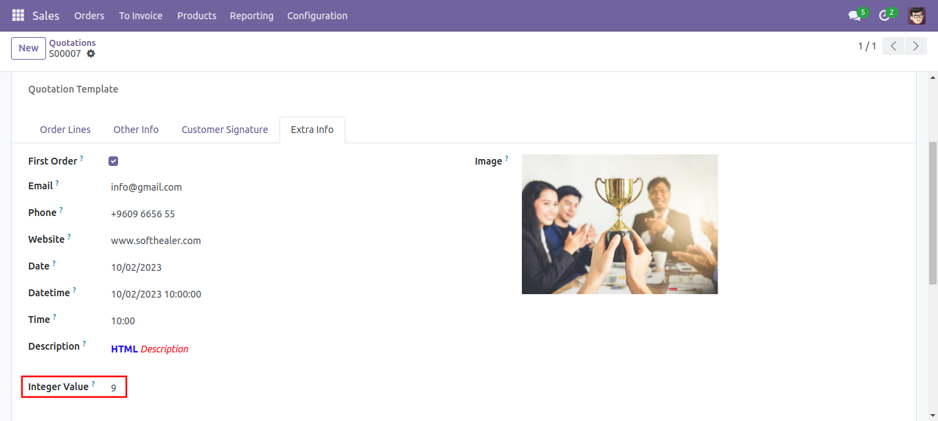Show help tooltip for Integer Value
This screenshot has height=421, width=938.
pyautogui.click(x=93, y=384)
